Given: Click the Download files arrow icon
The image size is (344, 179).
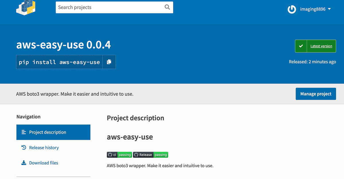Looking at the screenshot, I should (23, 162).
